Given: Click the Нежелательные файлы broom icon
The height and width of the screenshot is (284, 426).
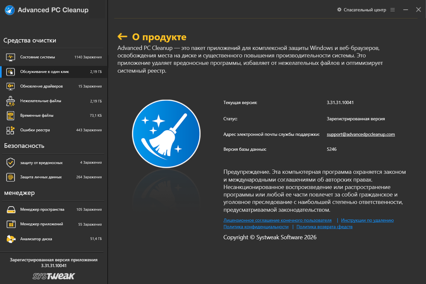Looking at the screenshot, I should (x=11, y=101).
